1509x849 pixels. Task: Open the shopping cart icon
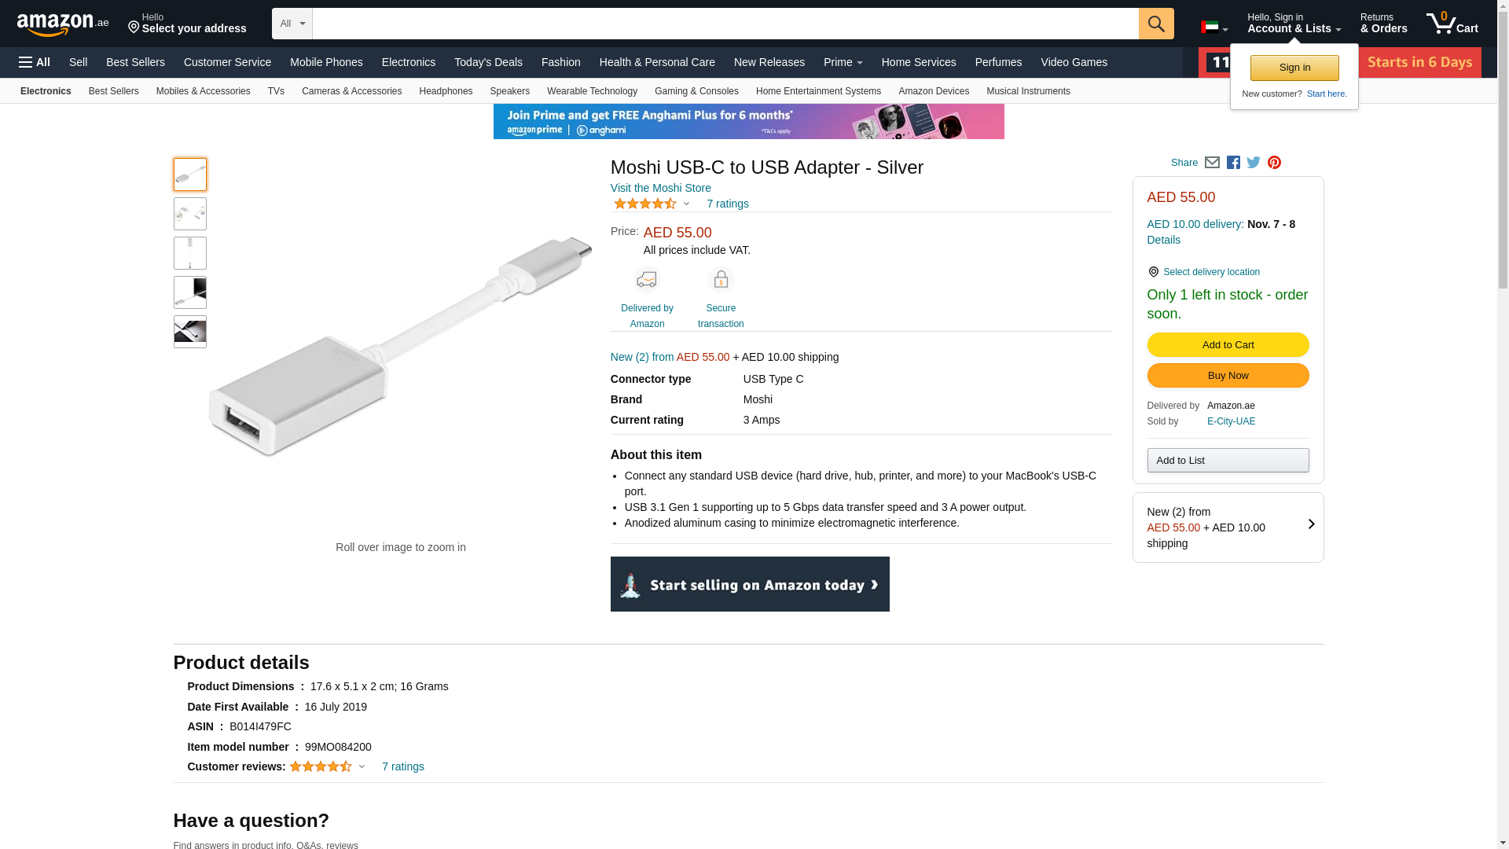1451,24
